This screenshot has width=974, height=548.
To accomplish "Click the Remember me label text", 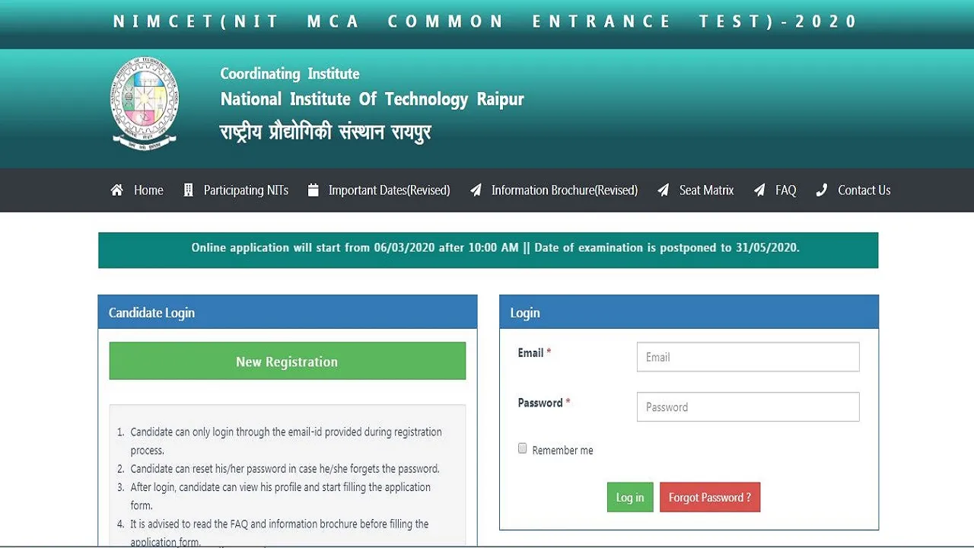I will (562, 450).
